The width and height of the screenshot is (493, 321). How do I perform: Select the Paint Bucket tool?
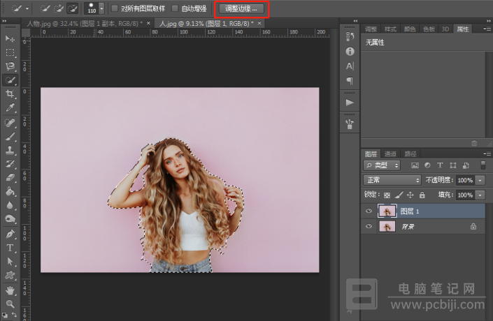(x=10, y=191)
